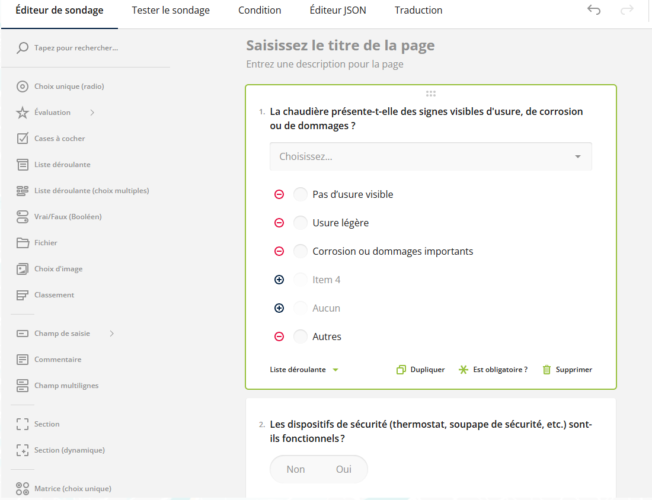Click the Fichier folder icon
This screenshot has width=652, height=500.
pyautogui.click(x=23, y=243)
